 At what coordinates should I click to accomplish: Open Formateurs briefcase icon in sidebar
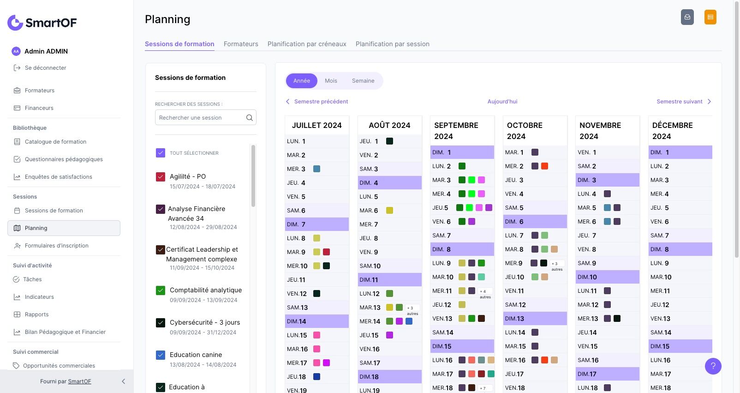point(17,91)
